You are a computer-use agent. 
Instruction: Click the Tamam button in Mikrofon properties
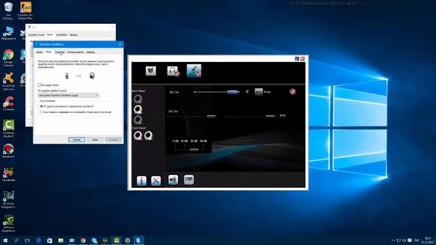77,140
